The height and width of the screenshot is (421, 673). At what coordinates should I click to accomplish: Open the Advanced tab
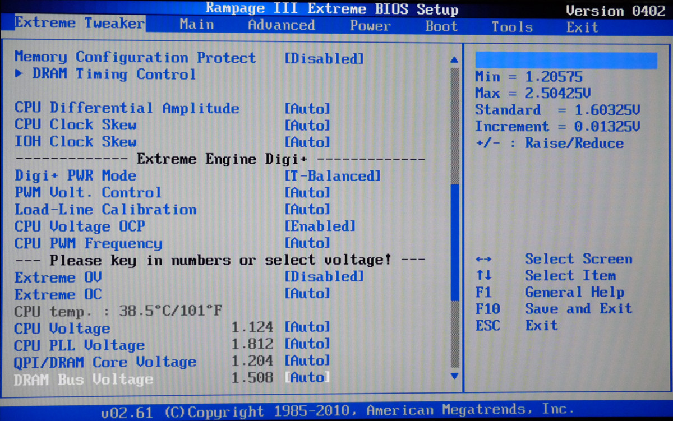click(282, 25)
